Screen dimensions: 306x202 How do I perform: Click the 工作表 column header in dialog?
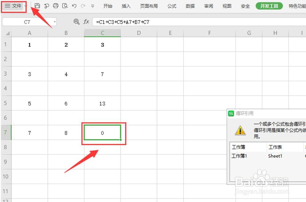[x=285, y=147]
